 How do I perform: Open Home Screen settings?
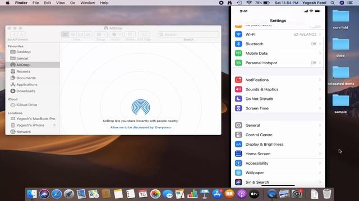point(278,154)
